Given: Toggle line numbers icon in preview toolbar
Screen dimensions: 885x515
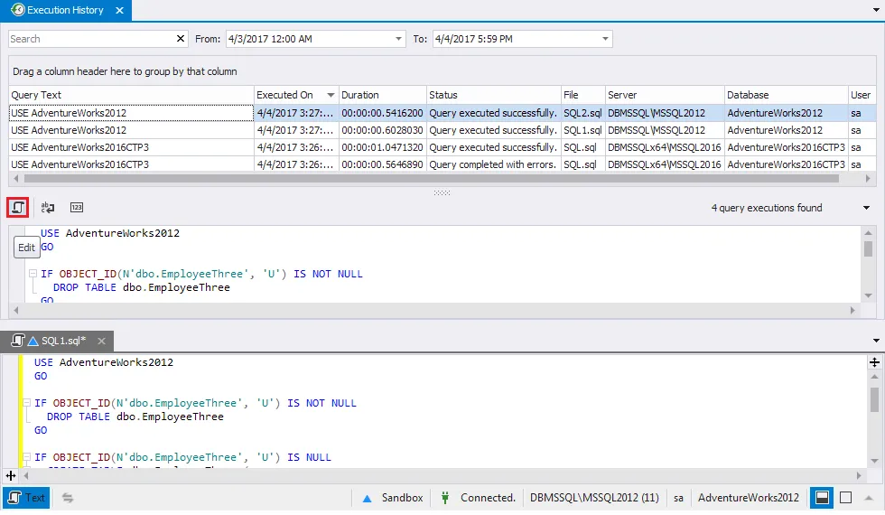Looking at the screenshot, I should [x=77, y=208].
